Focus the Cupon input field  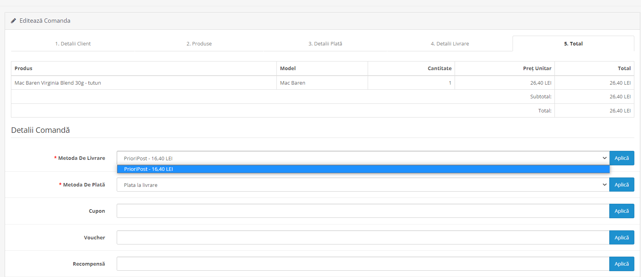coord(363,211)
